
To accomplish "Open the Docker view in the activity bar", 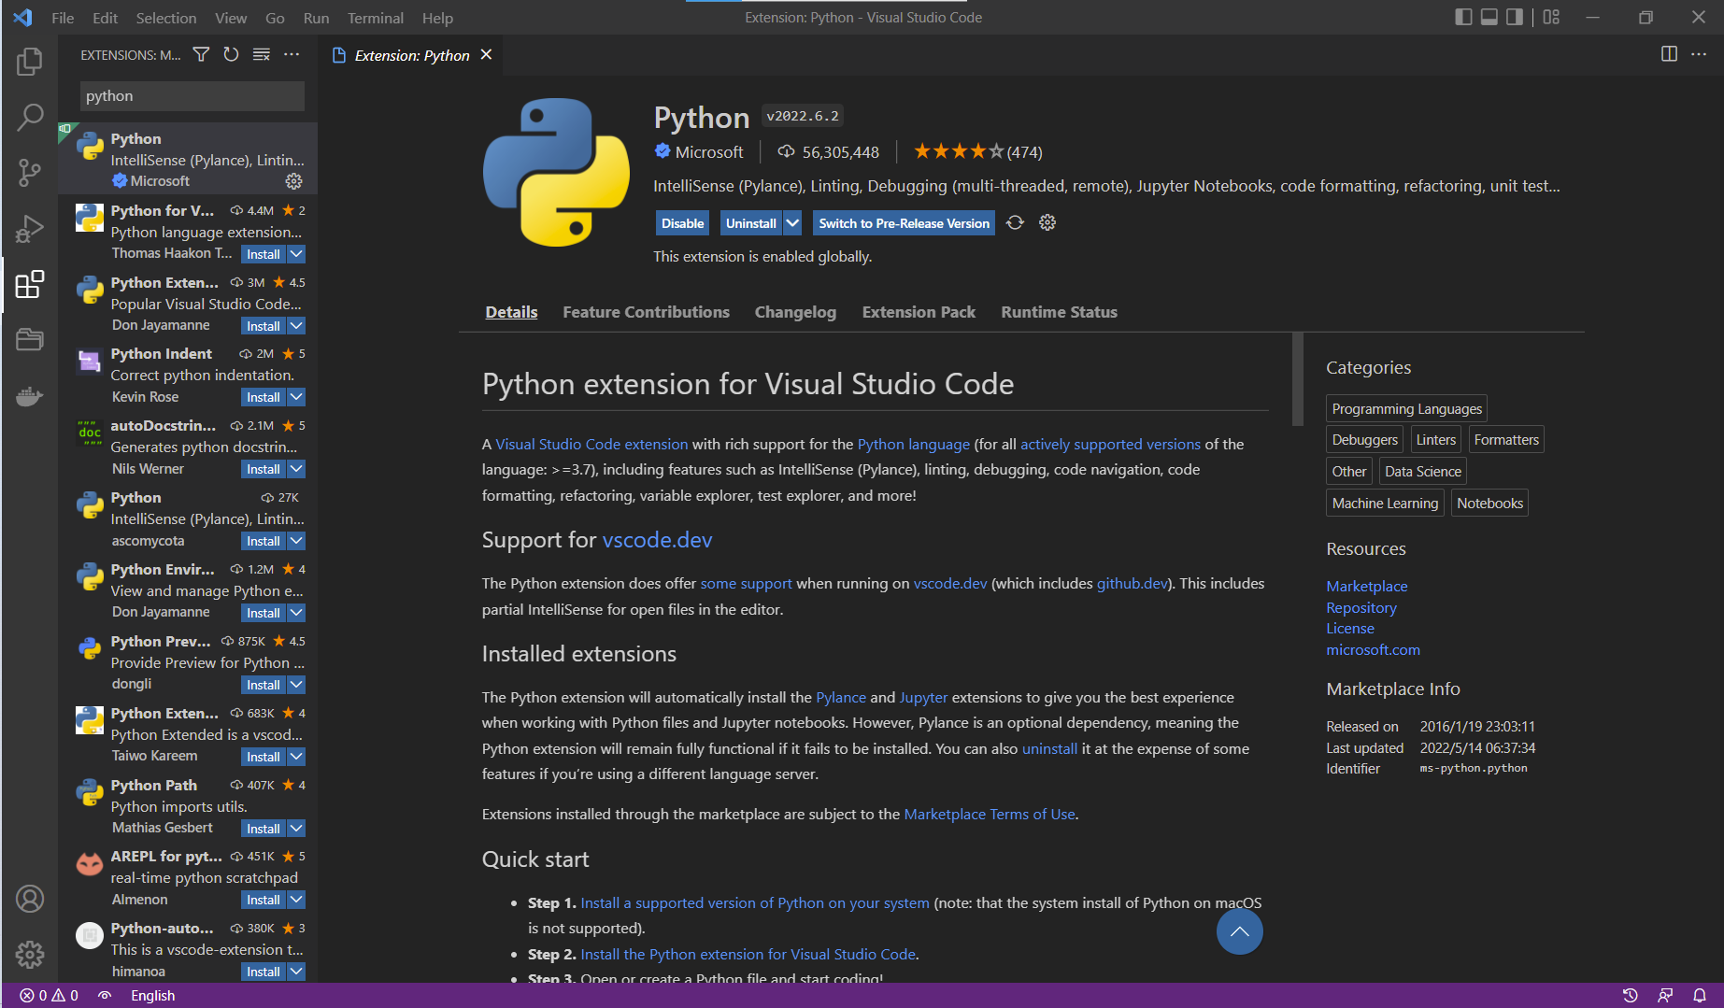I will [29, 396].
